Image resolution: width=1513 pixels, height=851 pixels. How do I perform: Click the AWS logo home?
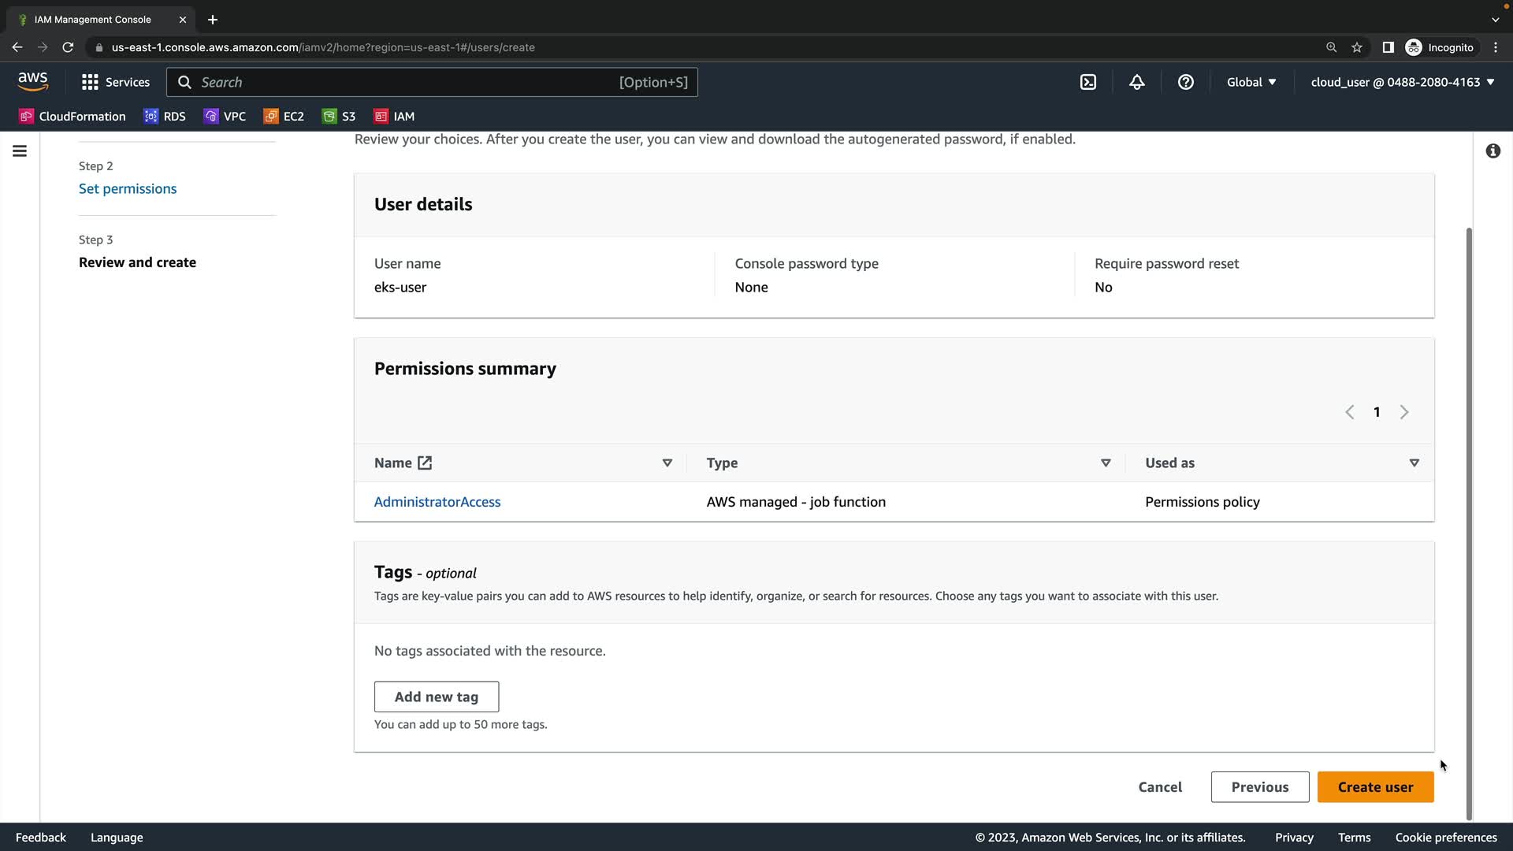tap(33, 82)
